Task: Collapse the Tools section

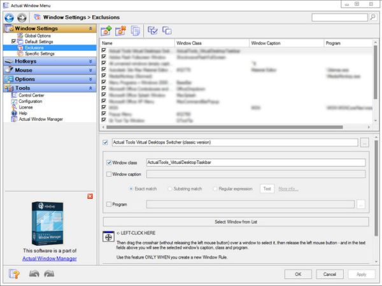Action: point(90,88)
